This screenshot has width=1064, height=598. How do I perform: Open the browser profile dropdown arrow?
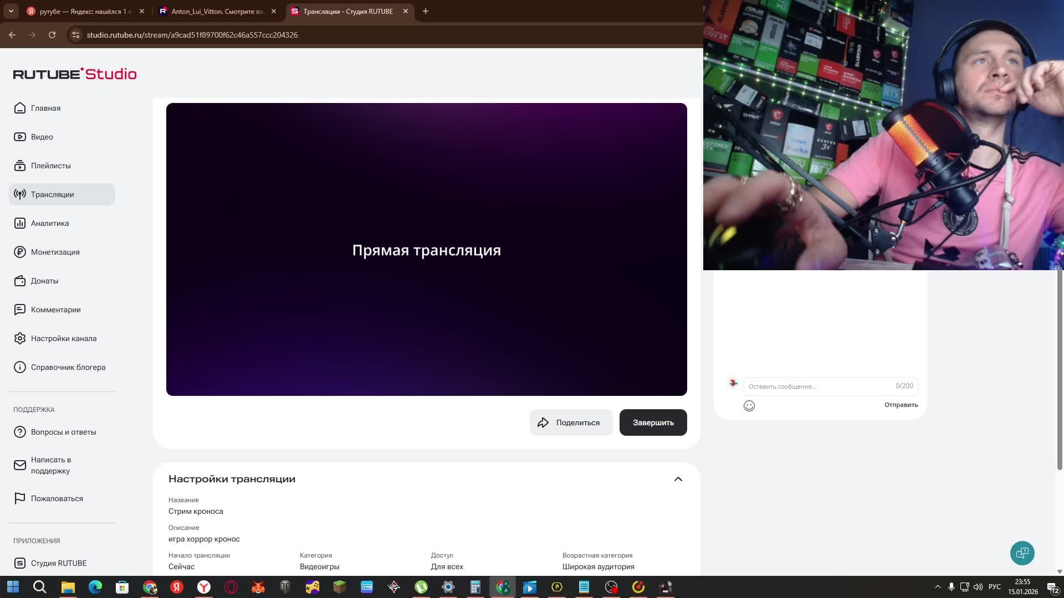point(10,11)
